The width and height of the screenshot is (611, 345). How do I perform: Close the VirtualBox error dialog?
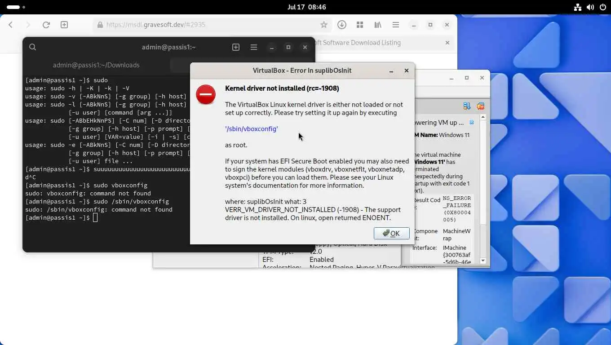(407, 71)
